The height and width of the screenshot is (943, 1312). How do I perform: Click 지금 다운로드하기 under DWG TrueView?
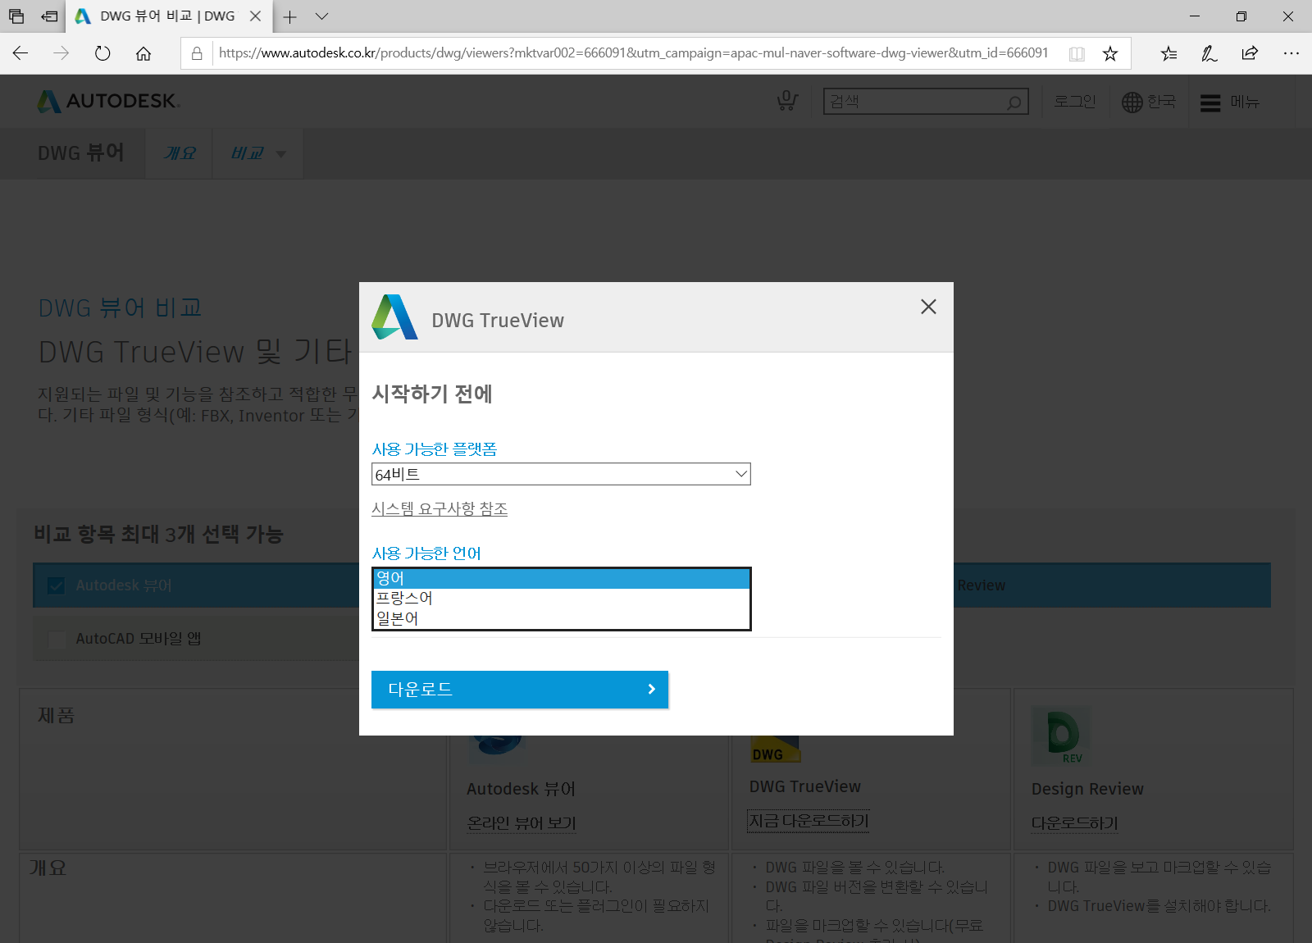(x=809, y=821)
